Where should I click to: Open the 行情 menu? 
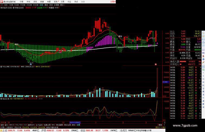(22, 2)
